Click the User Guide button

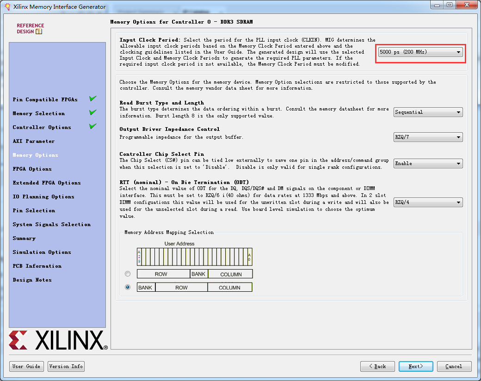(26, 366)
